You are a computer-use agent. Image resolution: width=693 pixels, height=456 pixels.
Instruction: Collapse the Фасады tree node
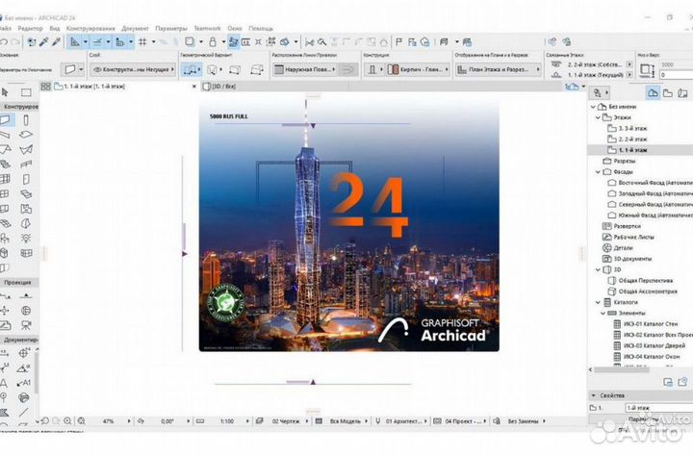(598, 172)
